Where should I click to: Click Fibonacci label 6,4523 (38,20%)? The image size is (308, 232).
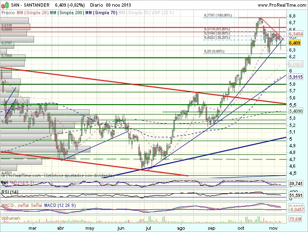click(217, 37)
